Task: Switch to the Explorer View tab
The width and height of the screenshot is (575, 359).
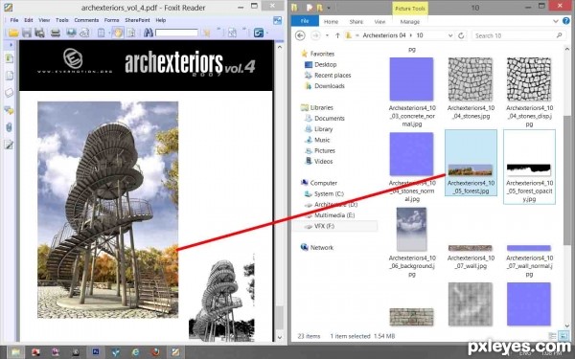Action: click(379, 22)
